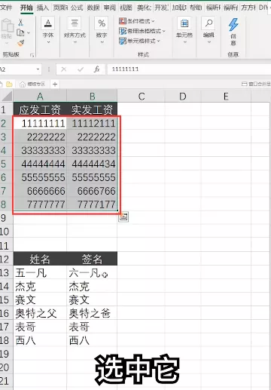Open the clipboard group dialog launcher
Viewport: 271px width, 390px height.
pyautogui.click(x=32, y=55)
